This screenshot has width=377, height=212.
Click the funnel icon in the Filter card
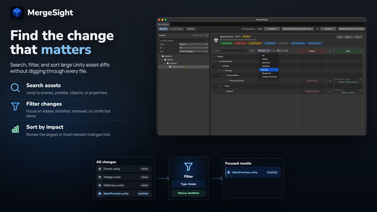(188, 166)
